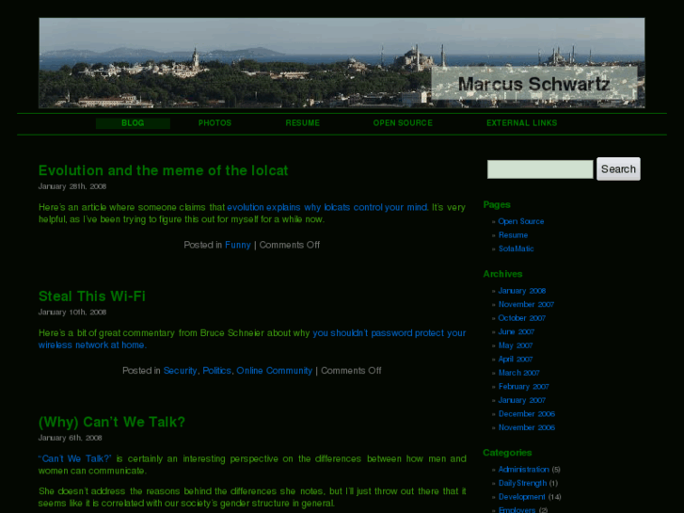Follow the password protect wireless network link

(252, 339)
